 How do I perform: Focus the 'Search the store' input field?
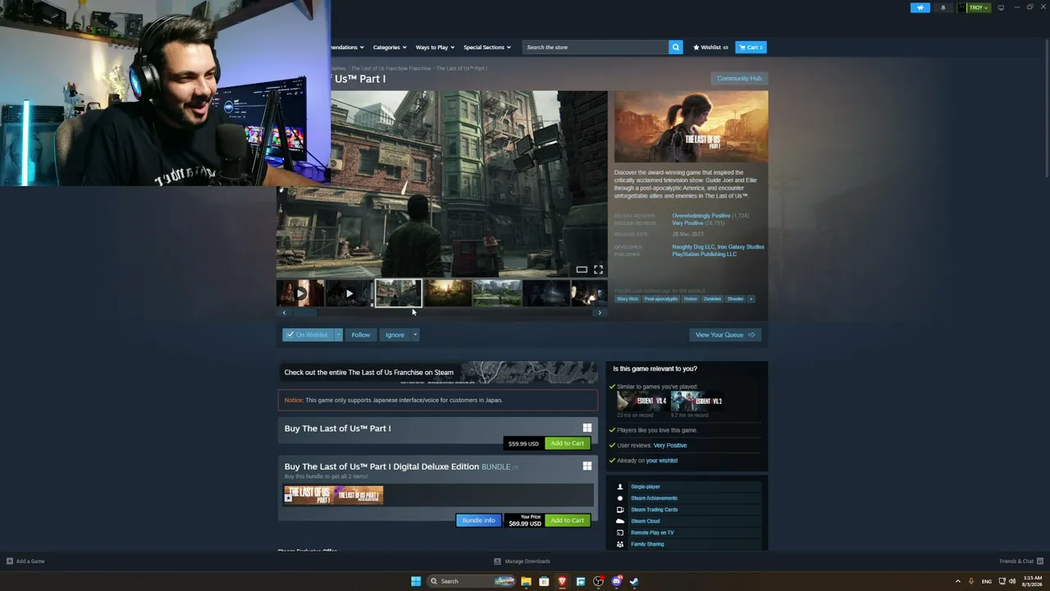[x=596, y=48]
